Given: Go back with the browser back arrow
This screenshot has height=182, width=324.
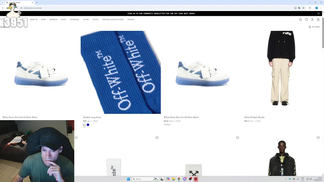Looking at the screenshot, I should click(x=3, y=8).
